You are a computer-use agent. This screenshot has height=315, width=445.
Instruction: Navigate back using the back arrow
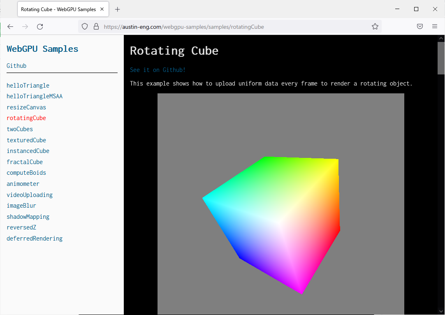[x=10, y=26]
